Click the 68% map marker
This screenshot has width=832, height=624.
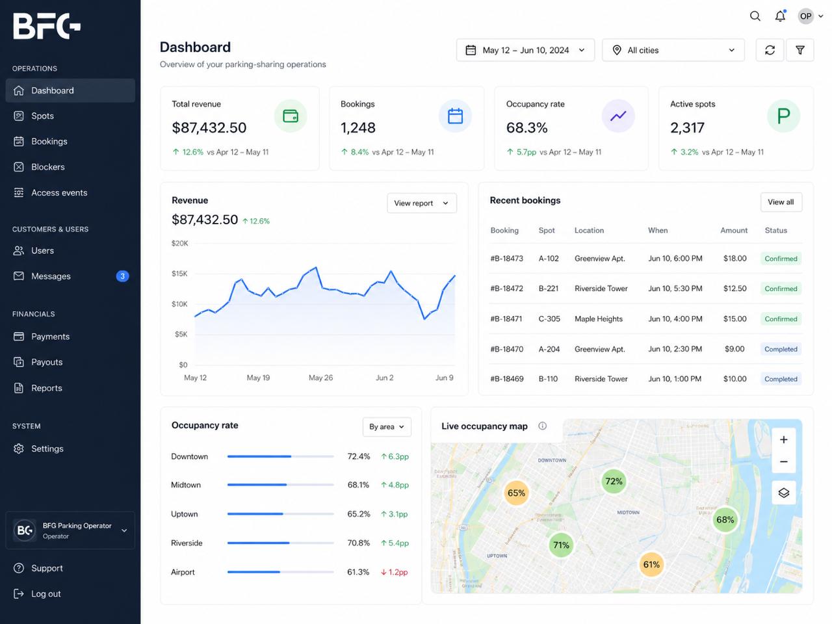[725, 519]
